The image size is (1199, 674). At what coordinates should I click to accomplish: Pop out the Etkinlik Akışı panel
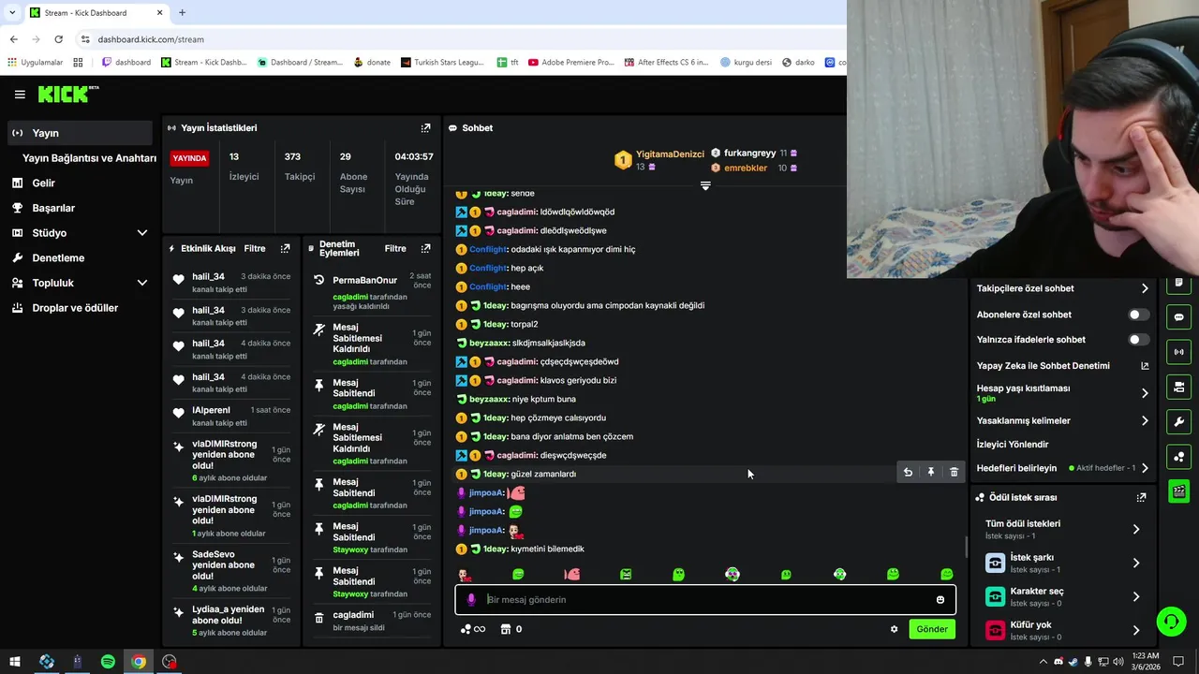[285, 249]
